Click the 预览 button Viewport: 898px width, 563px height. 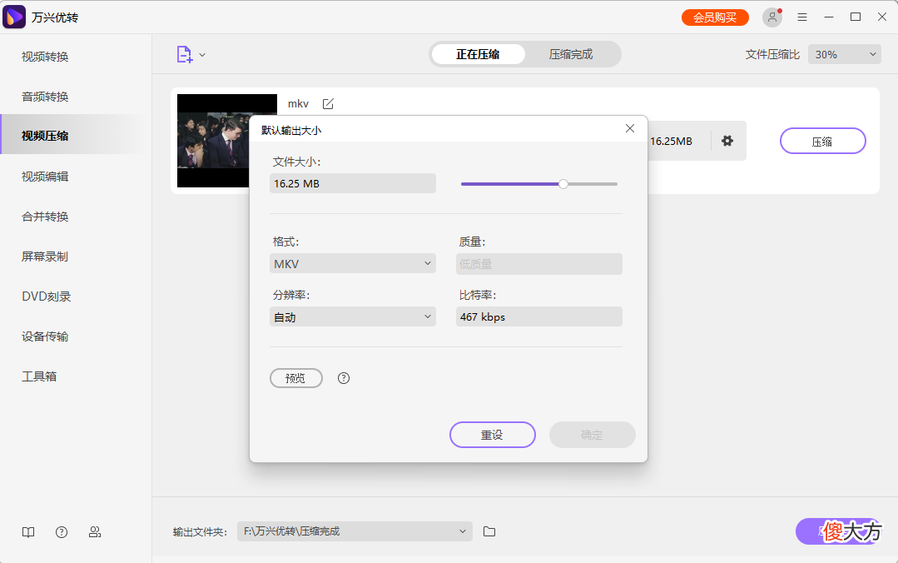pyautogui.click(x=296, y=378)
